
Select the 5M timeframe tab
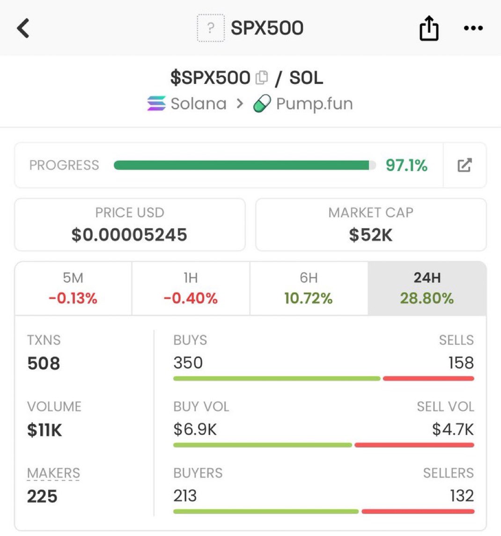(73, 288)
